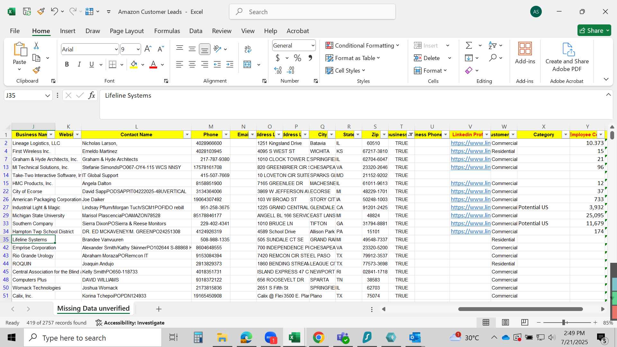Click Cell Styles button
617x347 pixels.
(x=345, y=70)
